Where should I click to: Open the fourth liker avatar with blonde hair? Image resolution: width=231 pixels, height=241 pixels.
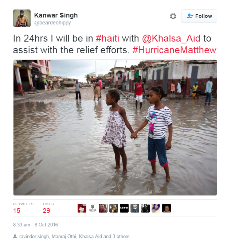pos(114,208)
